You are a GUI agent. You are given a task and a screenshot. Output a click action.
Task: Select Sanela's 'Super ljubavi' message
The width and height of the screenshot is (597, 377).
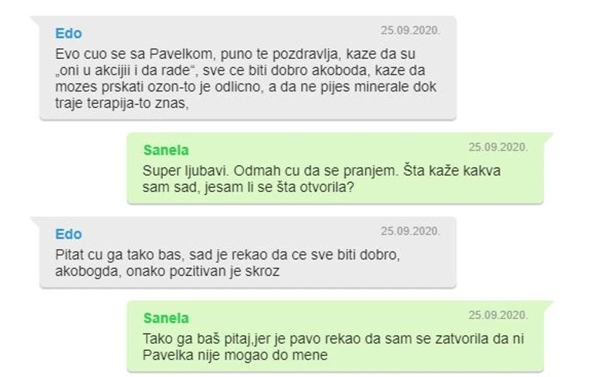(336, 168)
